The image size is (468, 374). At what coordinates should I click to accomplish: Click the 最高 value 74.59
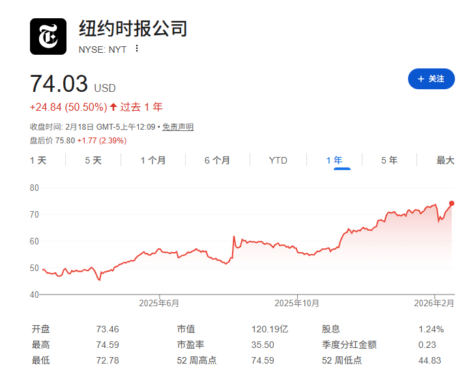tap(108, 345)
